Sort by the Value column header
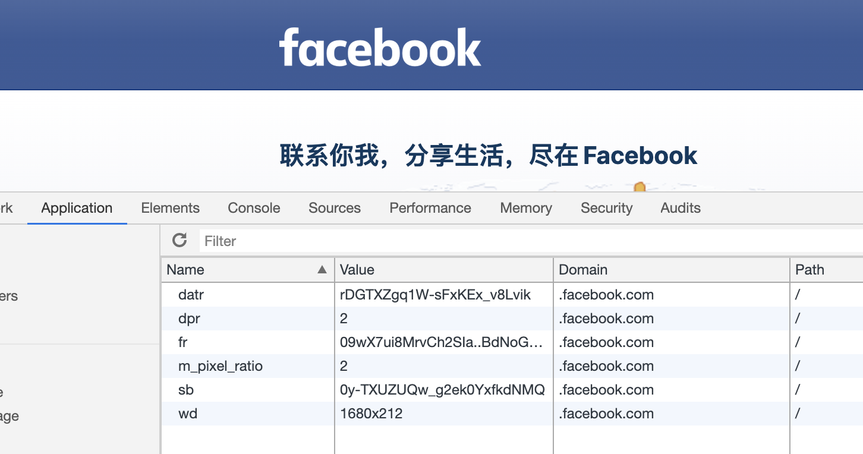 (444, 270)
